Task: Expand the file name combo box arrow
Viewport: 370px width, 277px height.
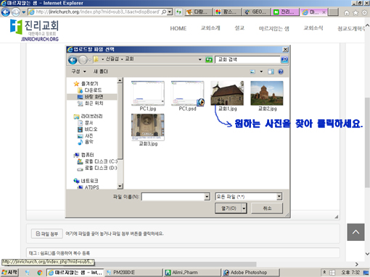Action: coord(207,197)
